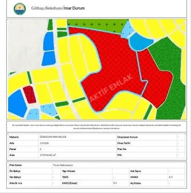Click the disclaimer paragraph below the map
Image resolution: width=191 pixels, height=193 pixels.
coord(96,127)
